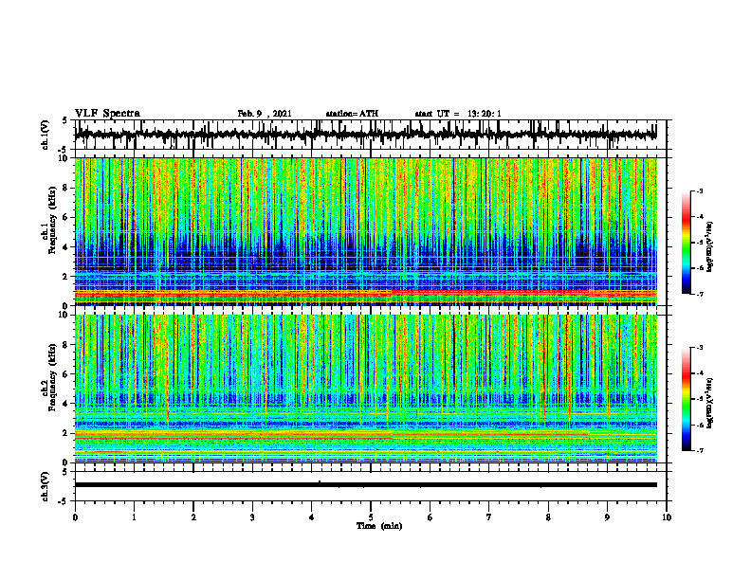Click time axis tick label "9"

click(607, 517)
